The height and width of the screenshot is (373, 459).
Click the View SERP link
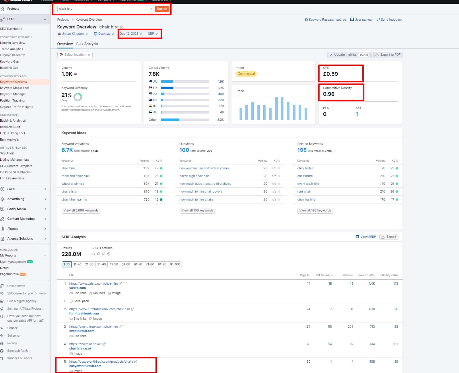point(366,237)
